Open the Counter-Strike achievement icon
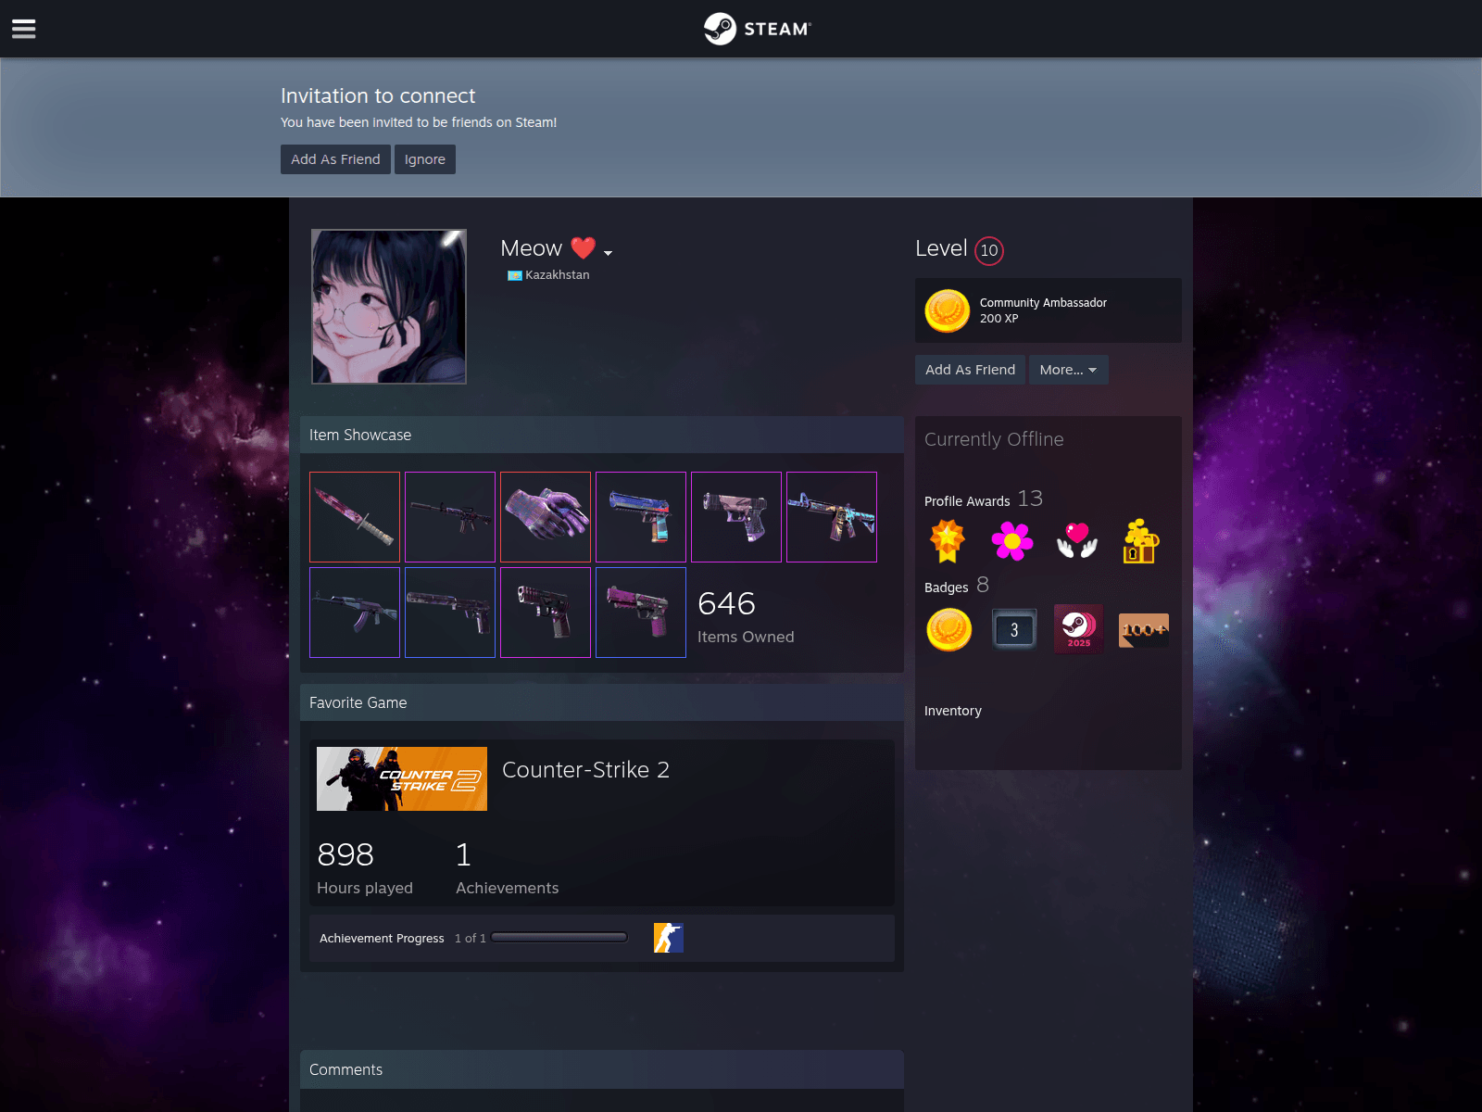This screenshot has width=1482, height=1112. [x=669, y=938]
